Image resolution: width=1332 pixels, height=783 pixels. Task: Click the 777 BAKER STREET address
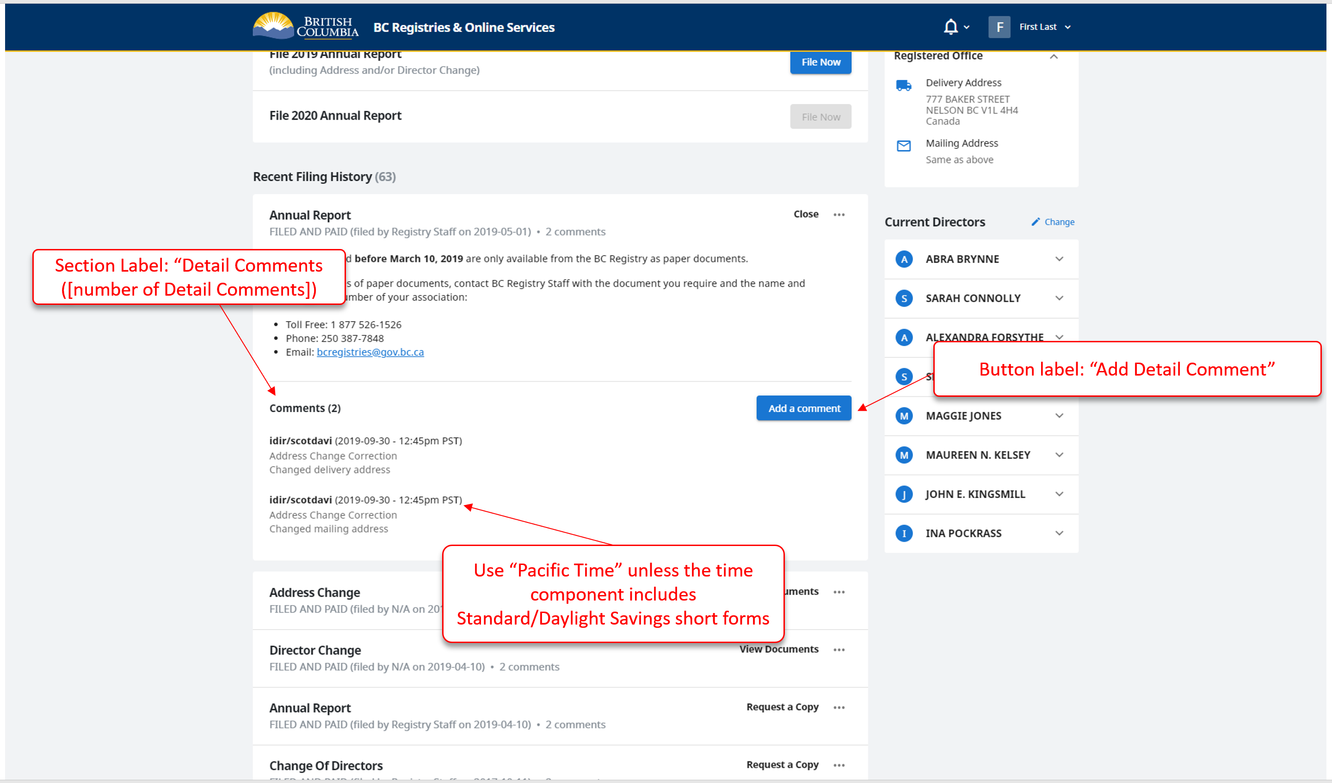coord(967,99)
